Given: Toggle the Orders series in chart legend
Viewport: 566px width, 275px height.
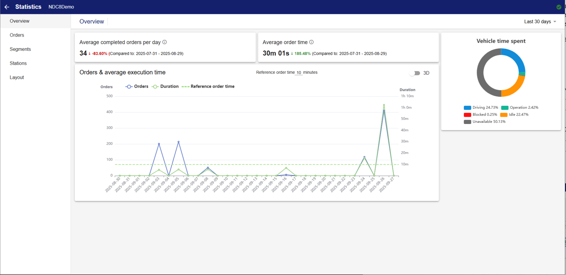Looking at the screenshot, I should tap(137, 87).
